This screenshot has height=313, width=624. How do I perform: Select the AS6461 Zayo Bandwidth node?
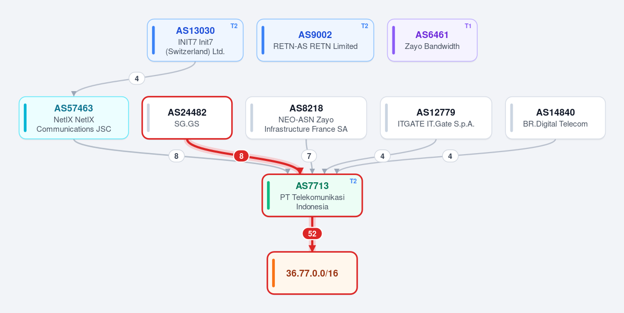[432, 40]
